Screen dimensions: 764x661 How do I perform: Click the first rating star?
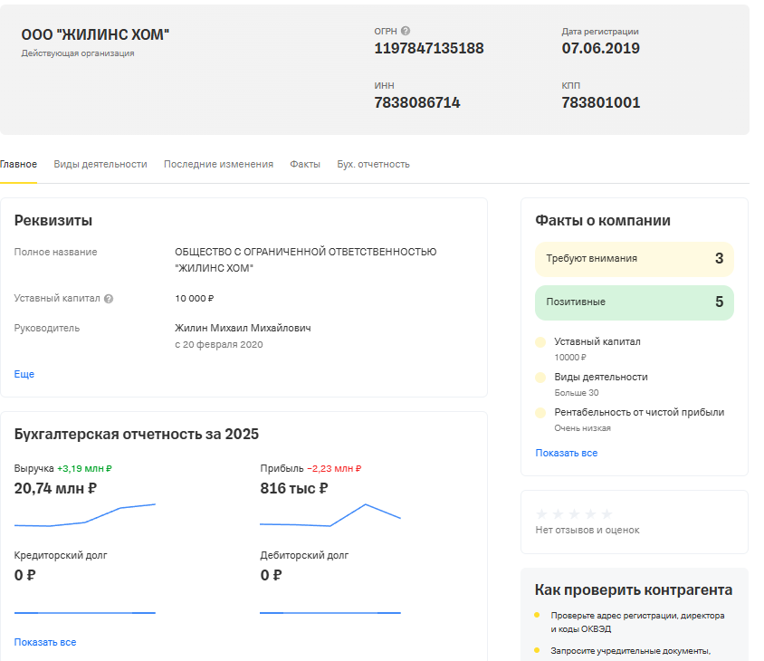(542, 513)
